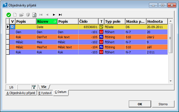Click the green checkmark confirm icon

(9, 15)
